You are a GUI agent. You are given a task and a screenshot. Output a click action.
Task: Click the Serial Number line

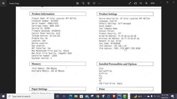click(x=45, y=23)
